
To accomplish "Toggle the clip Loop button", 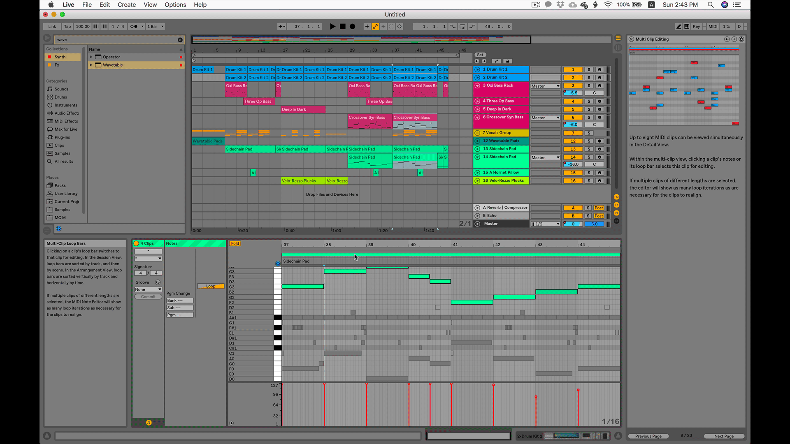I will 211,286.
